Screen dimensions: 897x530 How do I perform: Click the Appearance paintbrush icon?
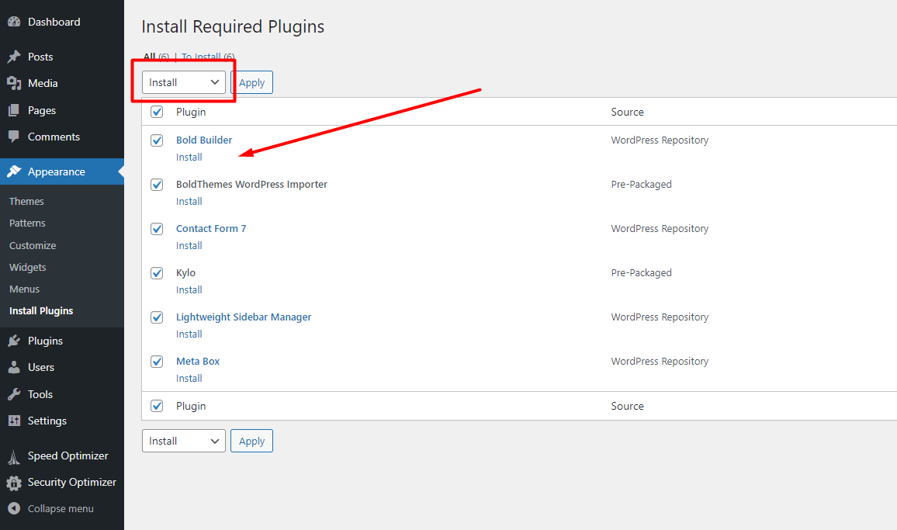point(14,171)
